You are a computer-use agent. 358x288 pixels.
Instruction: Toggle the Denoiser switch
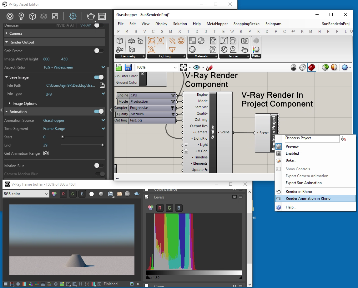(x=98, y=25)
